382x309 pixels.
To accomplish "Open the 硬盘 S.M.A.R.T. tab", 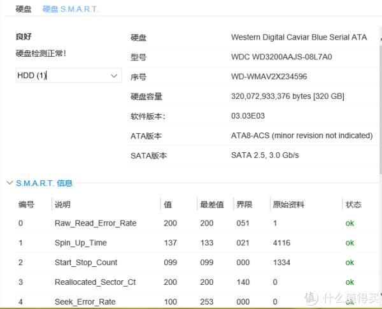I will (x=71, y=10).
